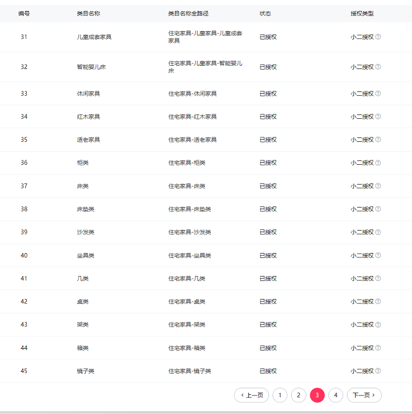Go to previous page with 上一页

[x=252, y=395]
